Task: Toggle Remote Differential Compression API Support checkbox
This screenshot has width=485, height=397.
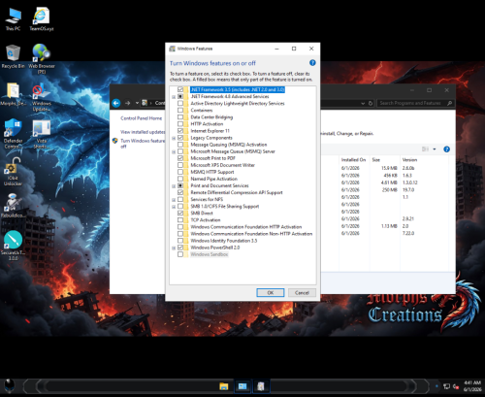Action: tap(180, 192)
